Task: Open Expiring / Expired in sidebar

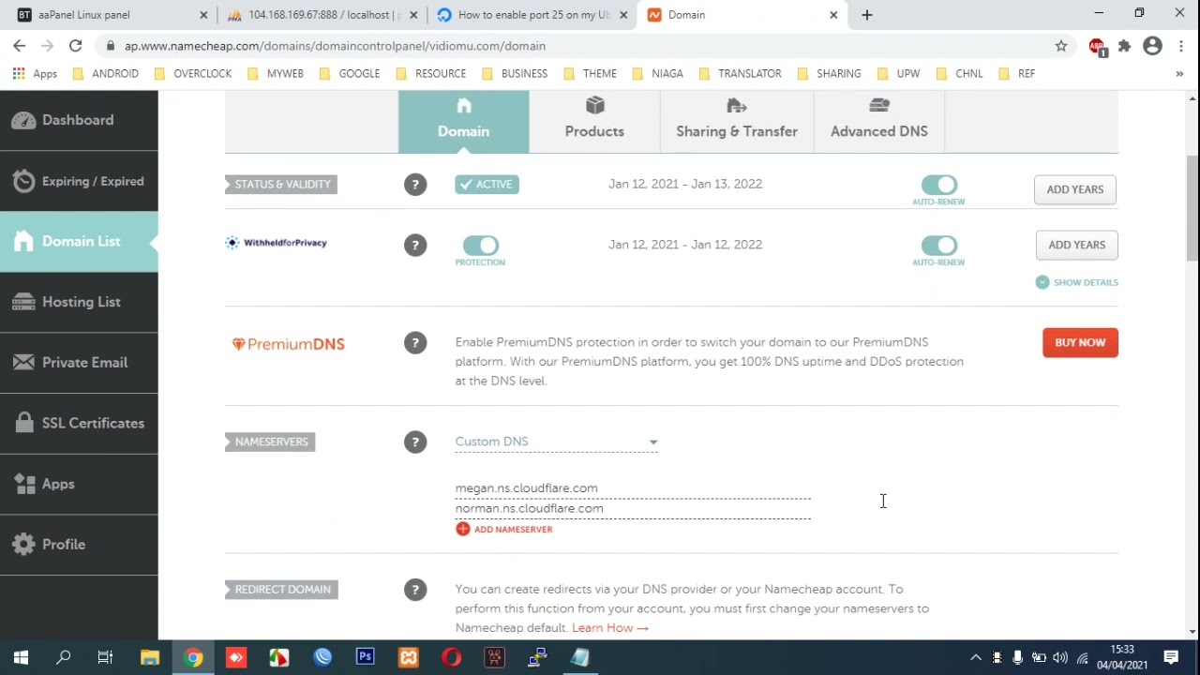Action: (x=79, y=181)
